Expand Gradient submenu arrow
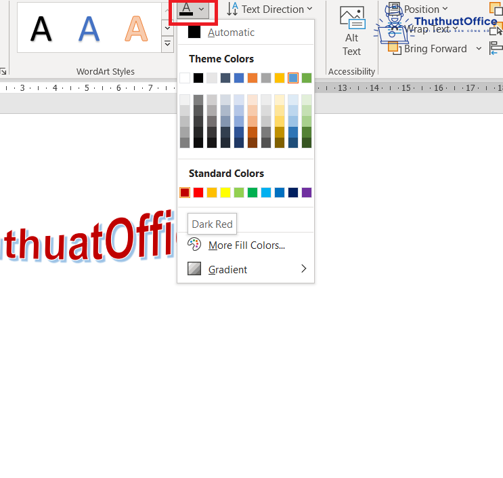The height and width of the screenshot is (478, 503). (x=303, y=268)
